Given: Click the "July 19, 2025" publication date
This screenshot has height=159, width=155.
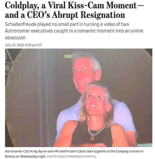Looking at the screenshot, I should [15, 45].
